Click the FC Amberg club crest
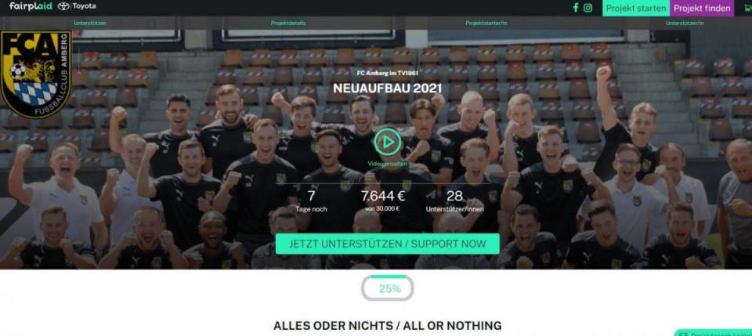Viewport: 752px width, 336px height. pos(36,74)
